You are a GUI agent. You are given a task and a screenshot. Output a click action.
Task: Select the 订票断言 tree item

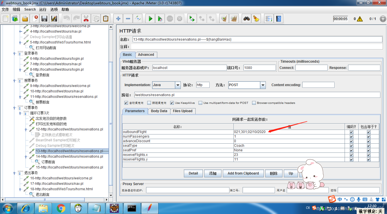(x=48, y=162)
